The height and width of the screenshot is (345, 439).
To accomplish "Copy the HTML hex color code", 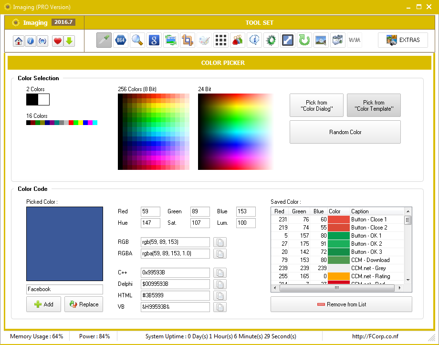I will click(x=220, y=296).
